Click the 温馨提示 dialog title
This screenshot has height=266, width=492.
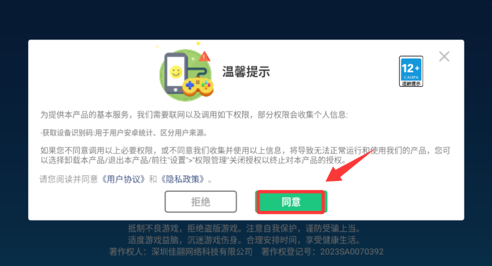(246, 72)
